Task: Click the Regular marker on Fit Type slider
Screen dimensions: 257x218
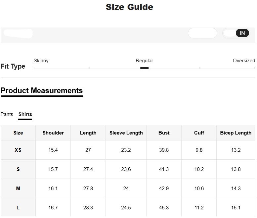Action: coord(144,68)
